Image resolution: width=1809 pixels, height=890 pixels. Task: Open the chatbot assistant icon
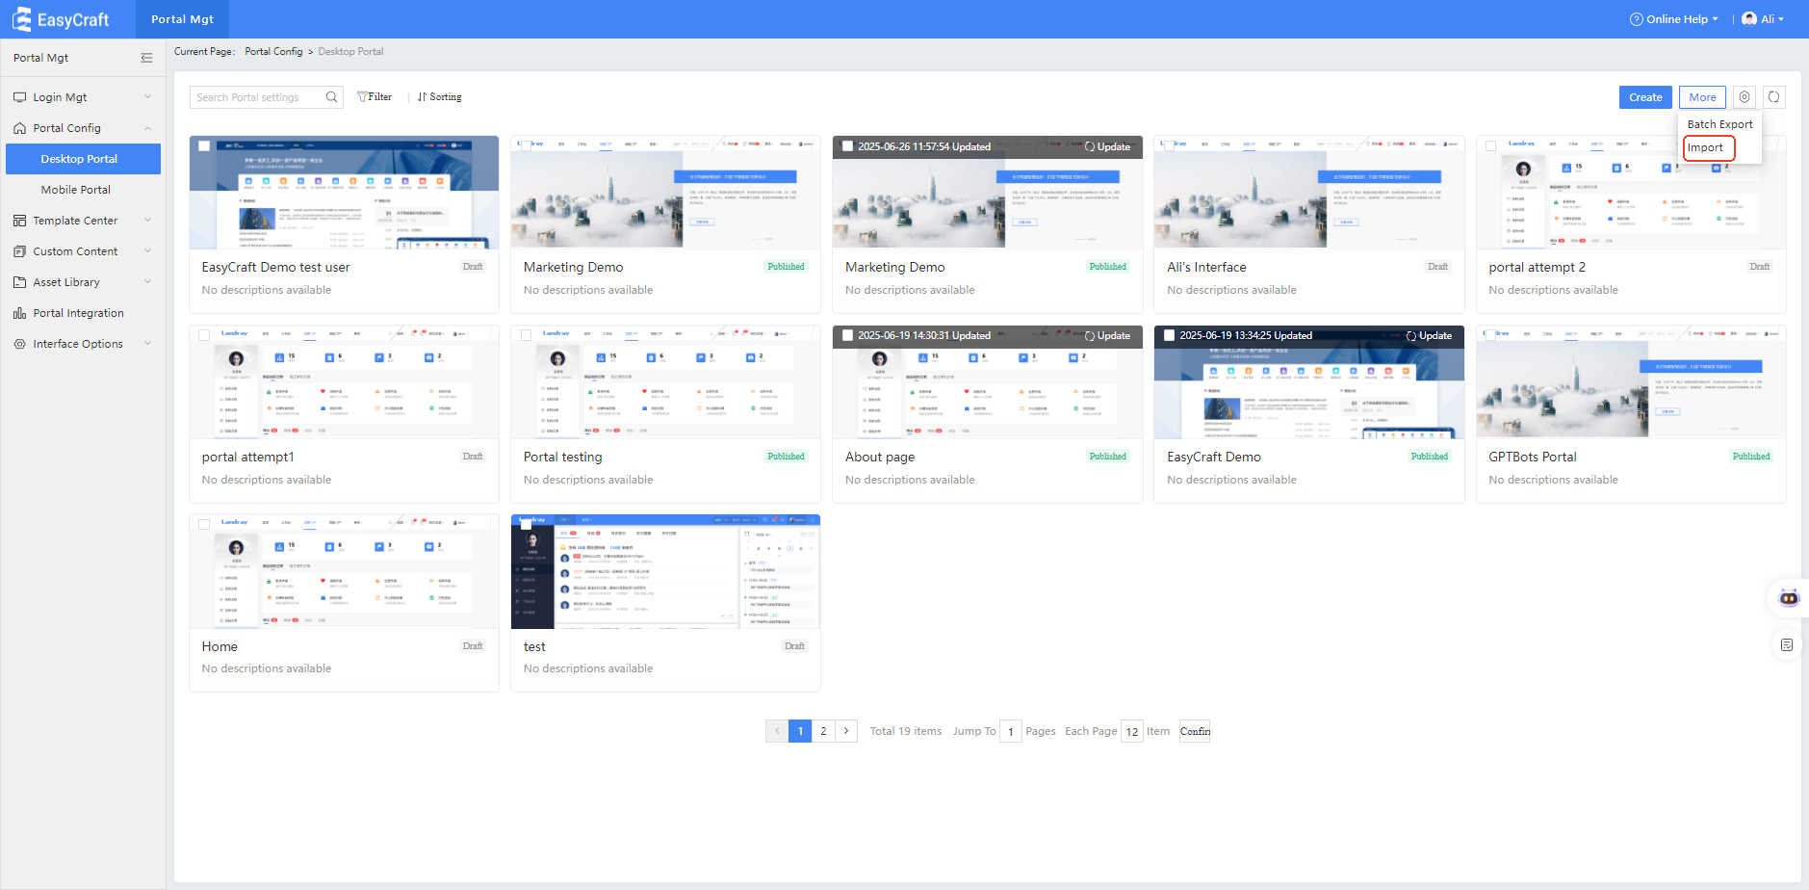coord(1788,598)
